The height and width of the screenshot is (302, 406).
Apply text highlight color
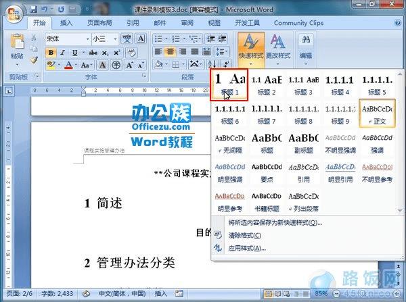51,65
